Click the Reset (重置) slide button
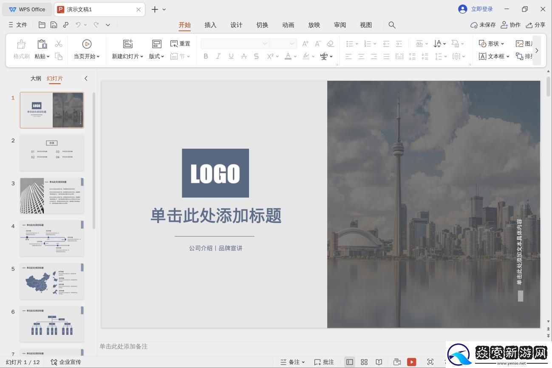 [x=180, y=44]
